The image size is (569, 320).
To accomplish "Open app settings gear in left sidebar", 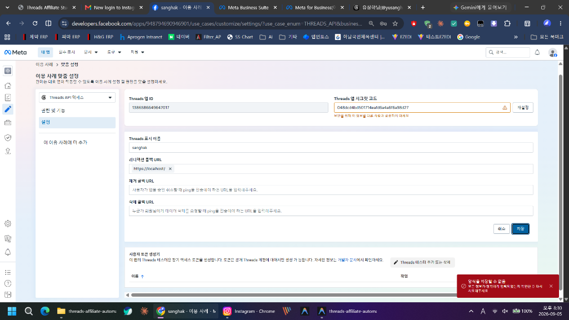I will [8, 223].
